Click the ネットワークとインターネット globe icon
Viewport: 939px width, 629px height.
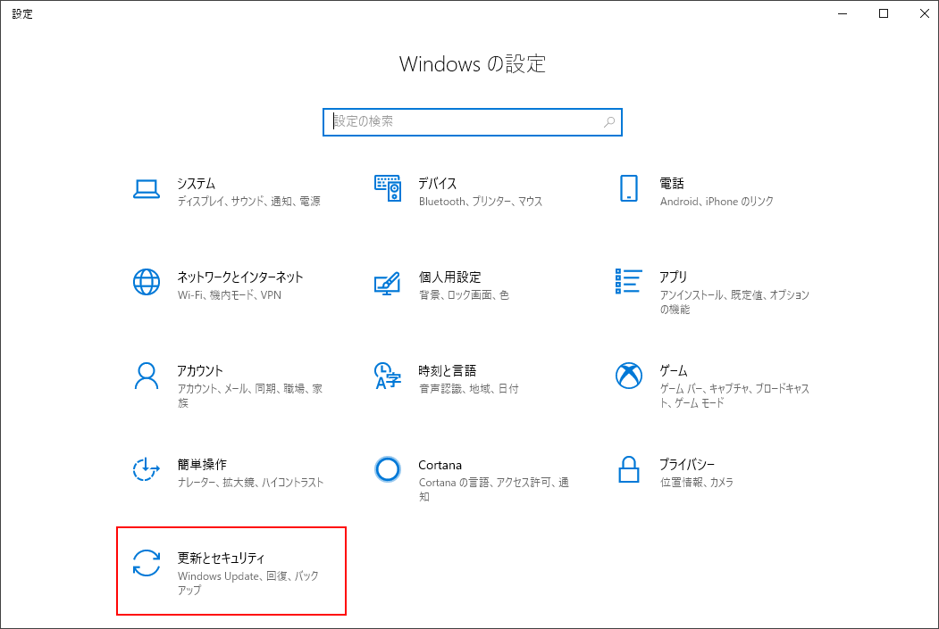[x=147, y=282]
